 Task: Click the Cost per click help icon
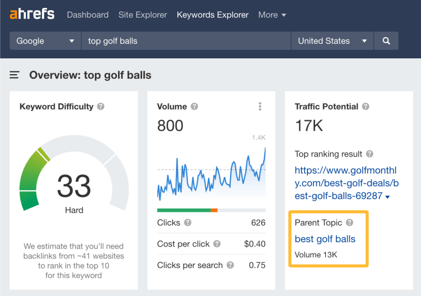click(217, 244)
